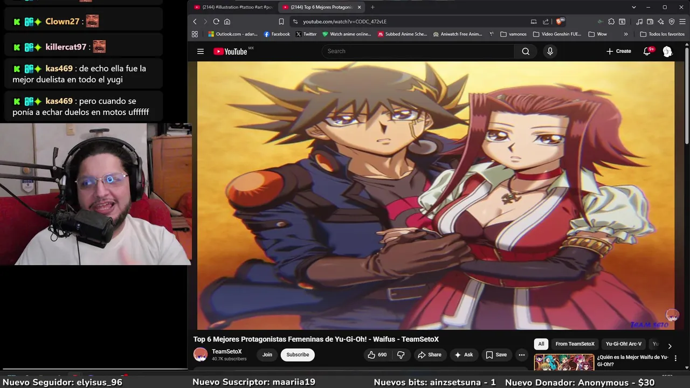The height and width of the screenshot is (388, 690).
Task: Open the browser extensions puzzle icon
Action: 611,22
